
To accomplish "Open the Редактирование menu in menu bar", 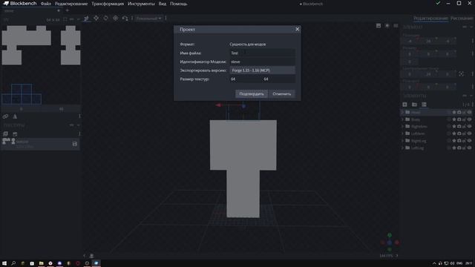I will pyautogui.click(x=71, y=4).
